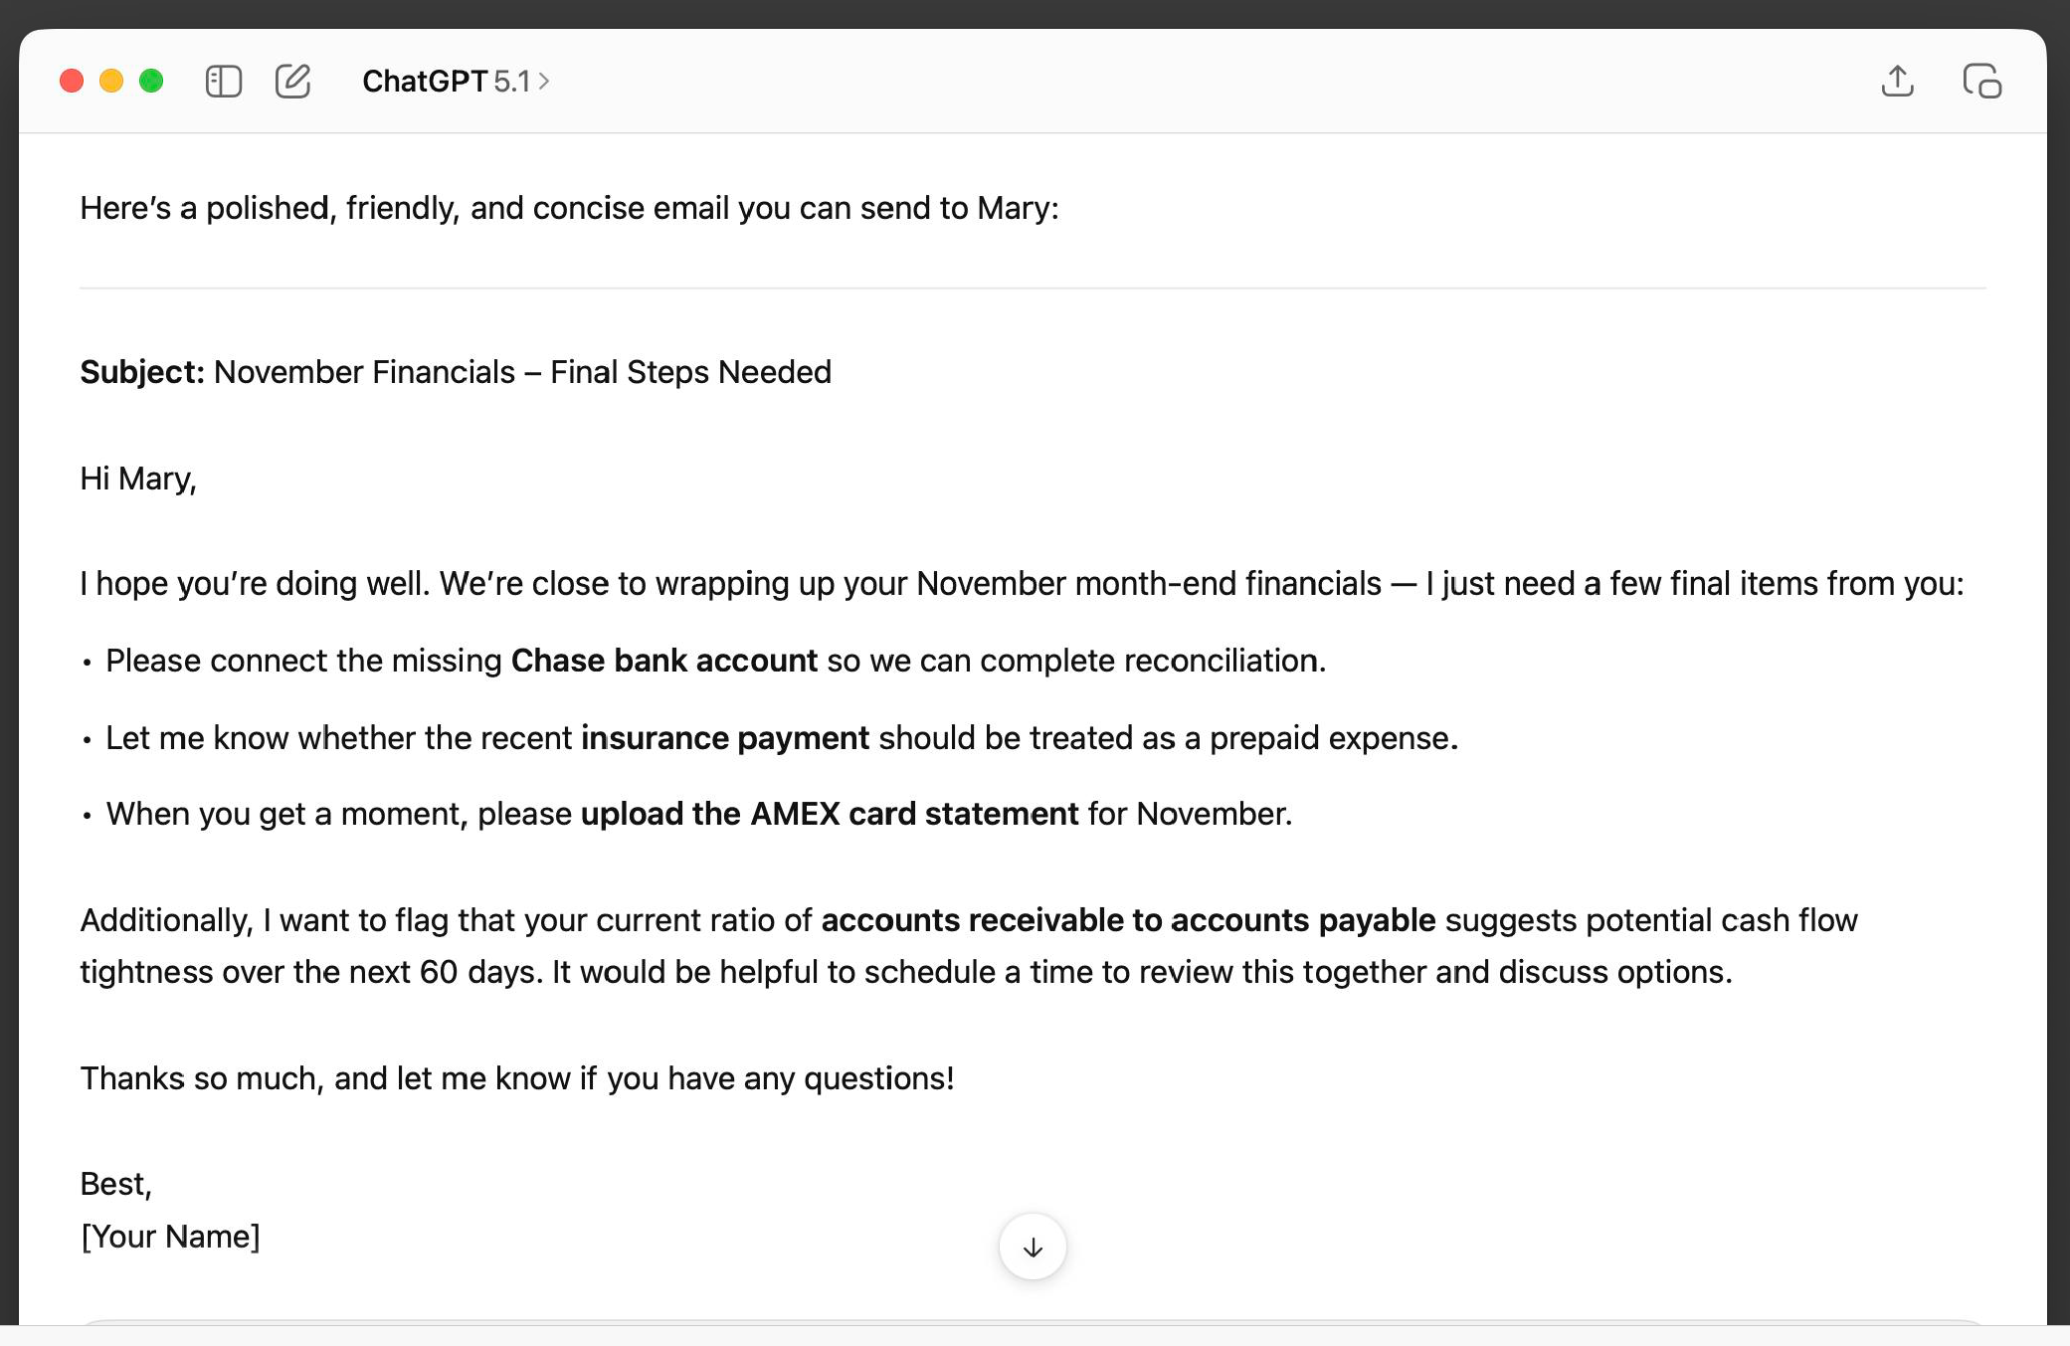Click "accounts receivable to accounts payable" text

[x=1128, y=920]
